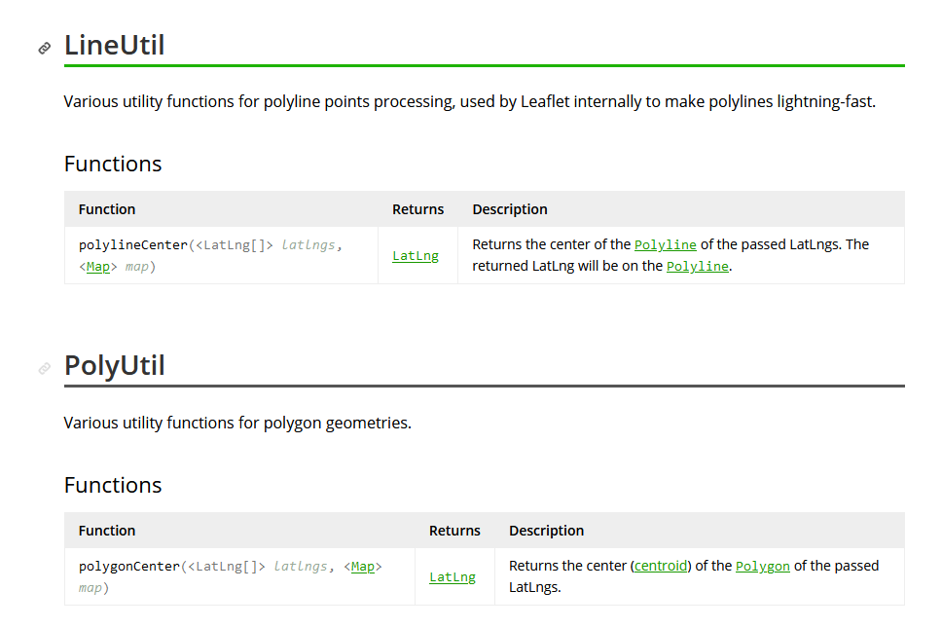942x628 pixels.
Task: Click the polygon geometries description paragraph
Action: click(237, 424)
